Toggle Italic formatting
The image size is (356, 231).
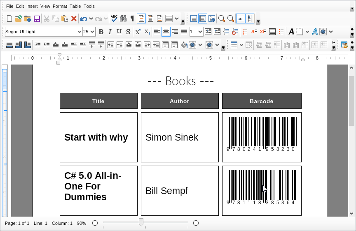point(110,32)
